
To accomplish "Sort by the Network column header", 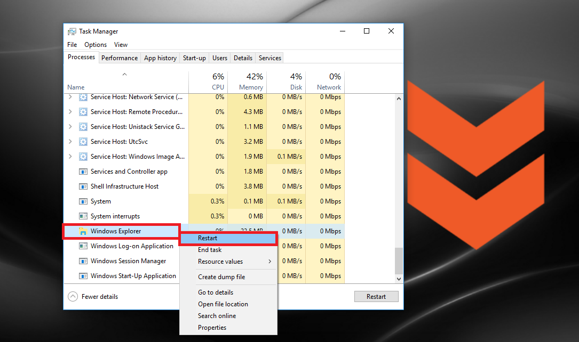I will (x=326, y=82).
